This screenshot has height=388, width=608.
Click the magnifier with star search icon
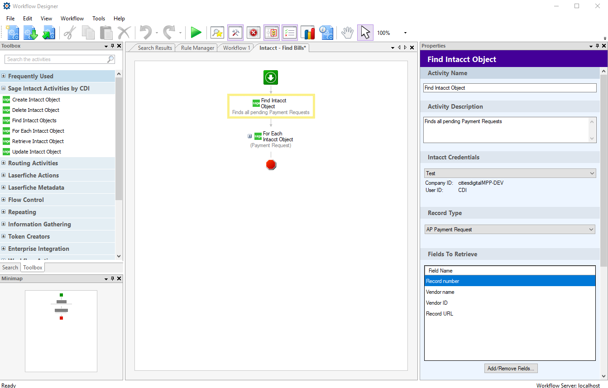click(217, 33)
